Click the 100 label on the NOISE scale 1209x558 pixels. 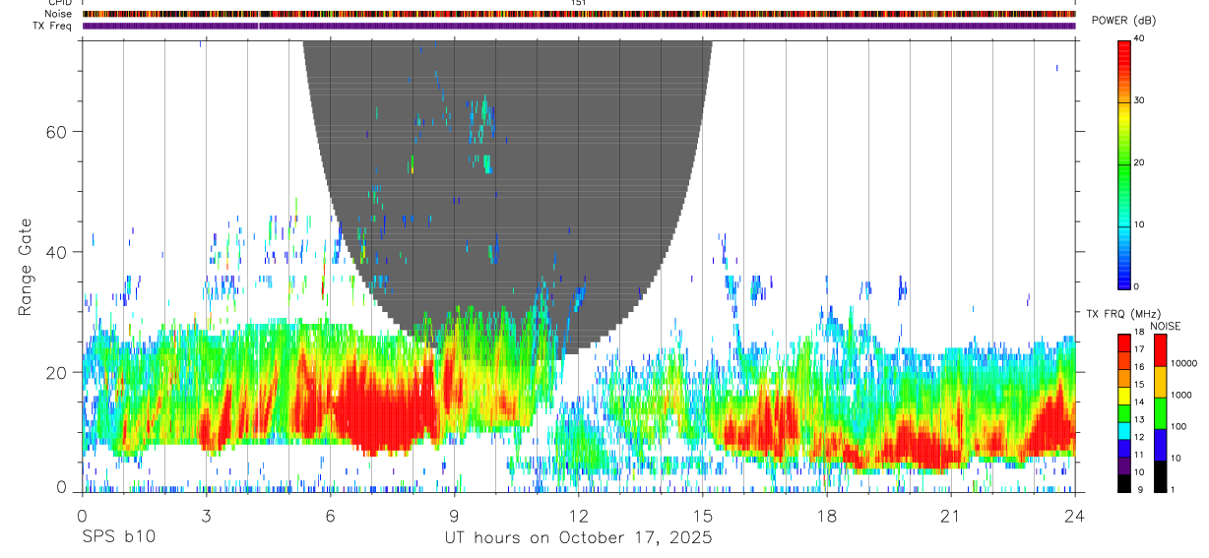click(x=1177, y=426)
